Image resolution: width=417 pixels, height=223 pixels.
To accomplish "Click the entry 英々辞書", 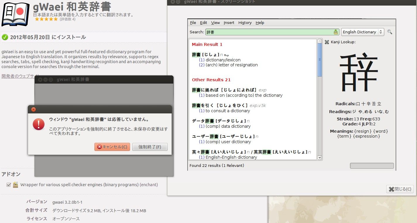I will coord(219,152).
